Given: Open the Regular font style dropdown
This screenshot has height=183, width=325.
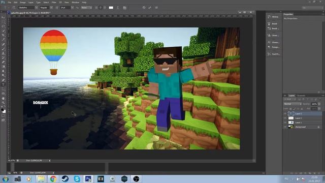Looking at the screenshot, I should [x=51, y=8].
